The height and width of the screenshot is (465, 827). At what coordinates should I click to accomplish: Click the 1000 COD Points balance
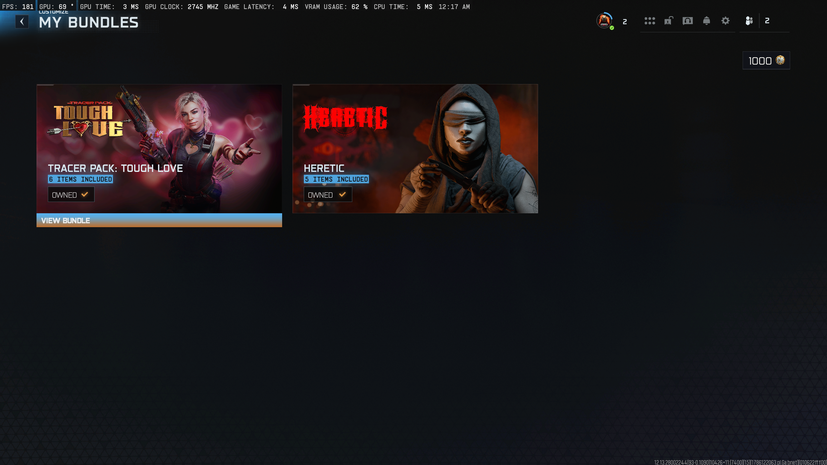[x=766, y=60]
